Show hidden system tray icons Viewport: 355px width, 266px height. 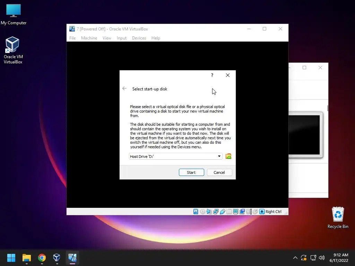coord(295,258)
